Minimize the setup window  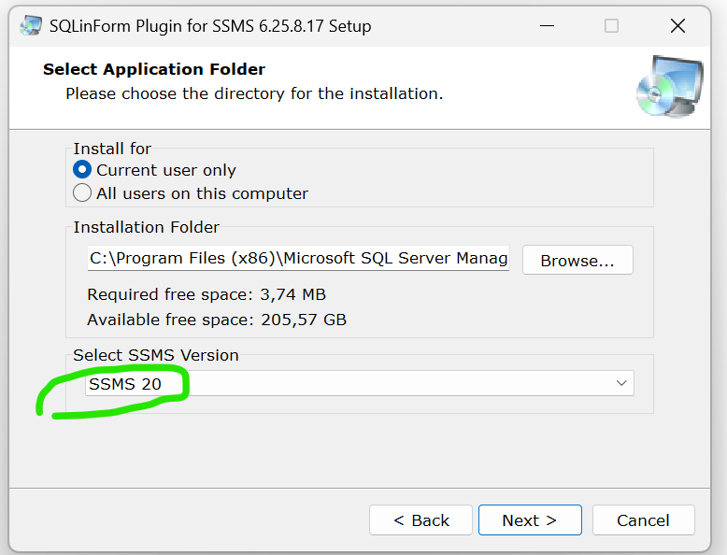547,26
